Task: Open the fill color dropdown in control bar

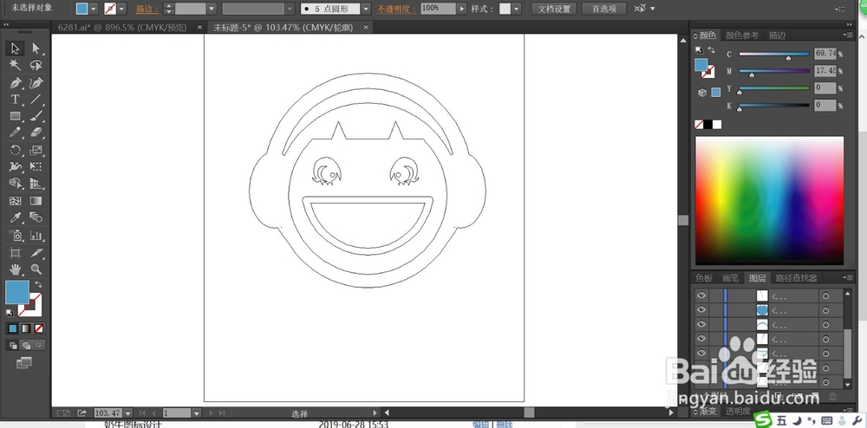Action: tap(94, 9)
